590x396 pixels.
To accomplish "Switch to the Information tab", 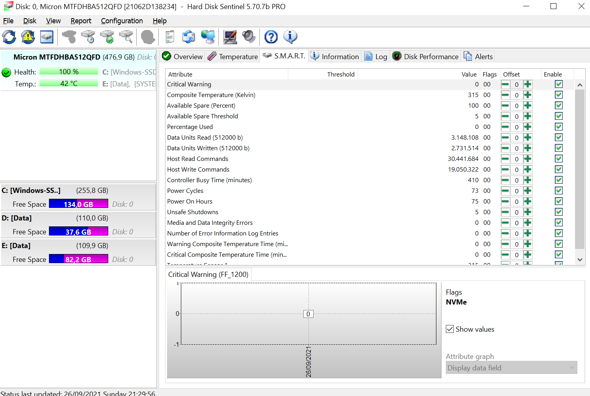I will coord(334,56).
